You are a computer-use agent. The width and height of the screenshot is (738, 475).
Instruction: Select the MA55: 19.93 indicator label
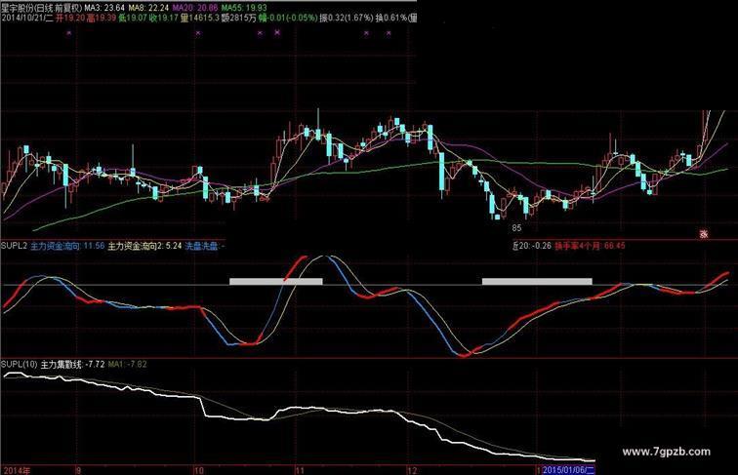point(244,8)
